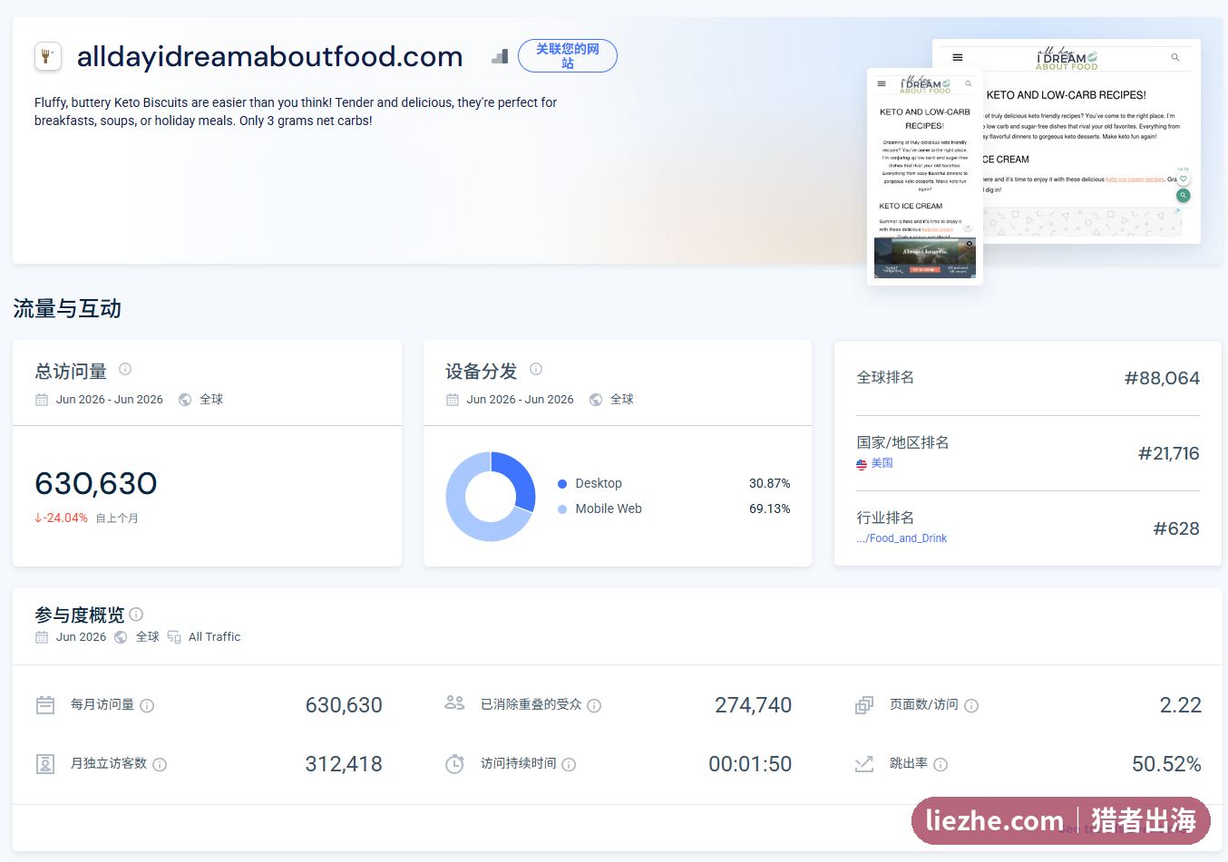Click the total visits value 630,630
This screenshot has width=1228, height=862.
pyautogui.click(x=96, y=484)
